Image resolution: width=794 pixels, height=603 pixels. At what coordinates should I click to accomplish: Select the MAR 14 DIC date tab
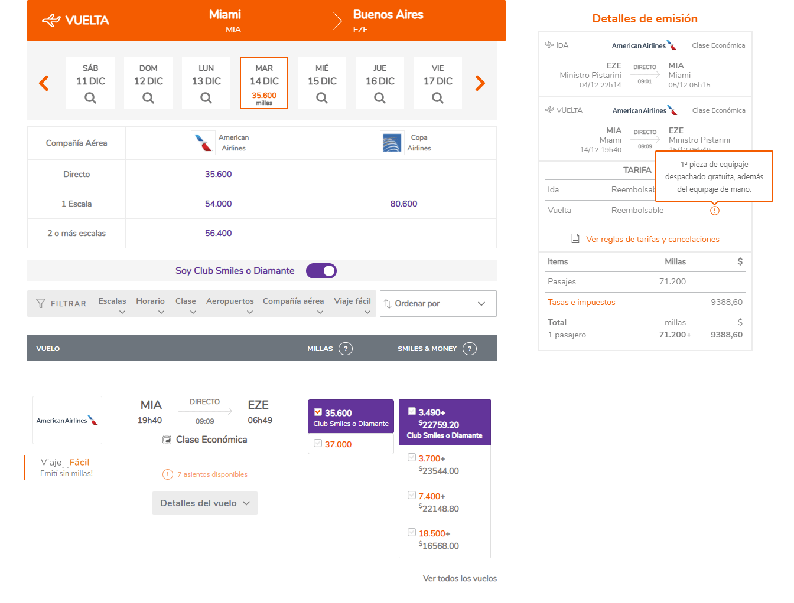click(264, 83)
